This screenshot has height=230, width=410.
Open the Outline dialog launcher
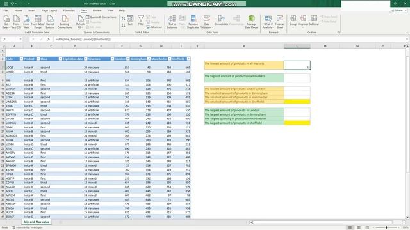339,33
